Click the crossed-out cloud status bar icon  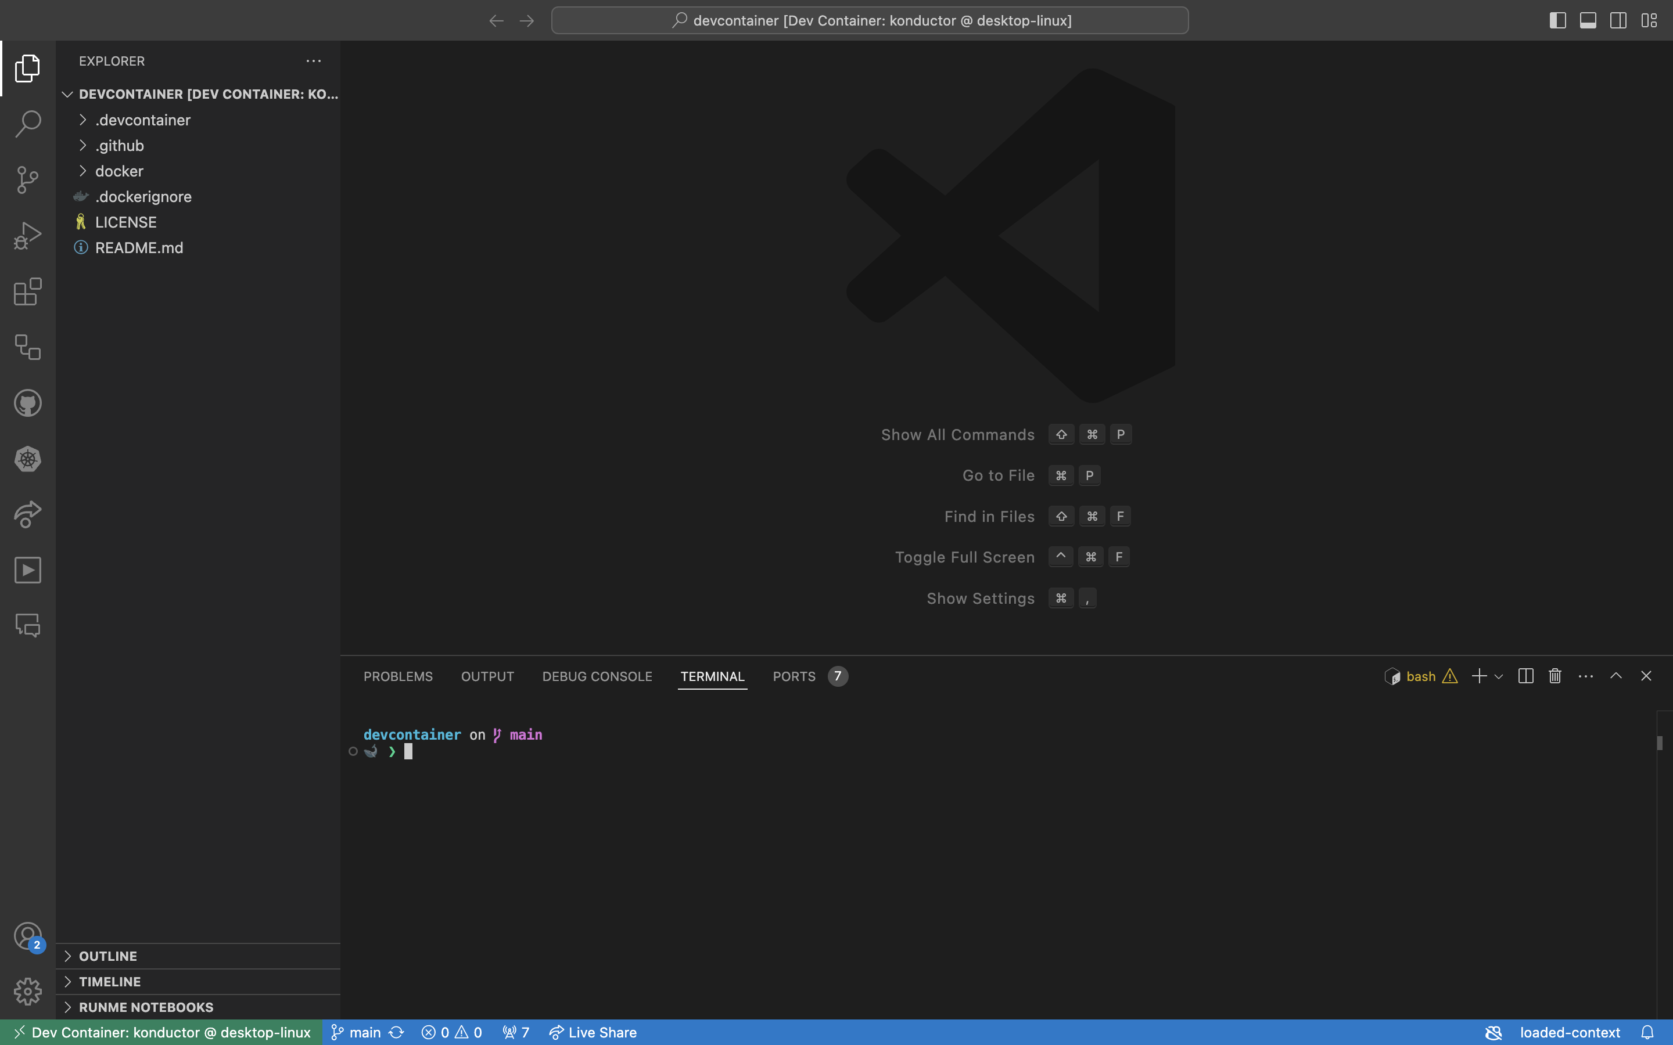pyautogui.click(x=1494, y=1033)
